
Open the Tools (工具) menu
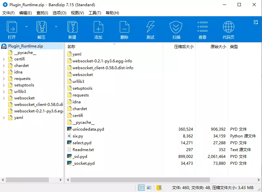click(95, 13)
